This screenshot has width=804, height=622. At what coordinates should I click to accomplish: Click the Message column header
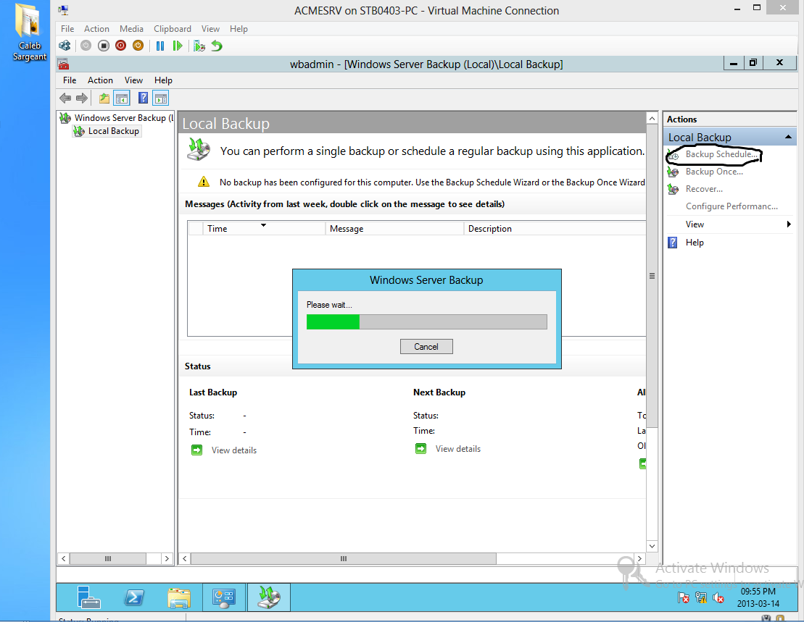click(394, 228)
